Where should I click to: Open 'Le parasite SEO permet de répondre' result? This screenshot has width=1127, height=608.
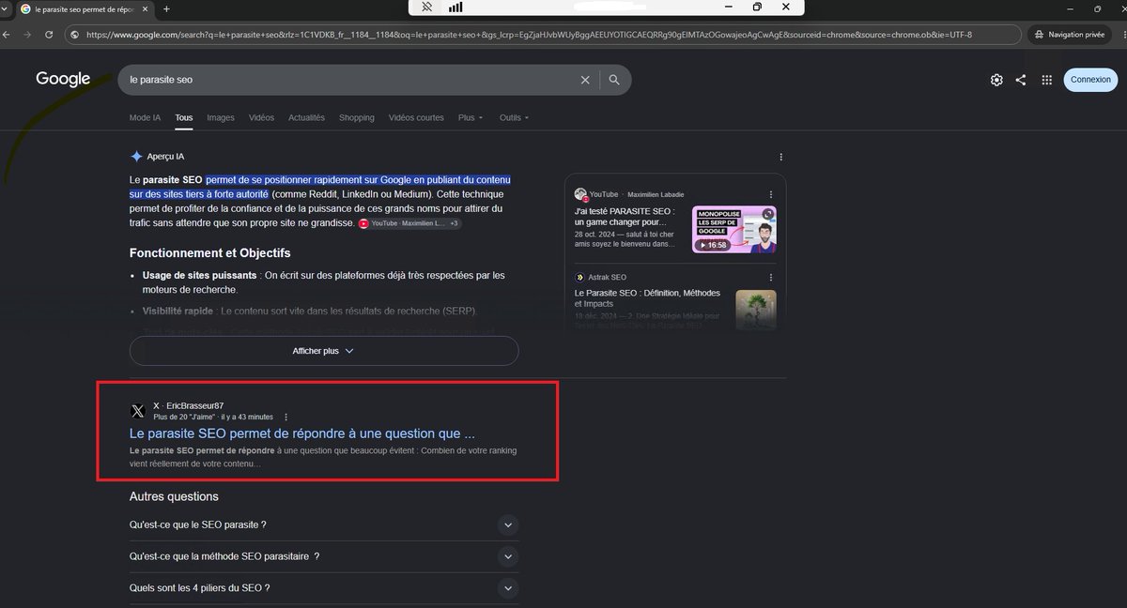[302, 433]
